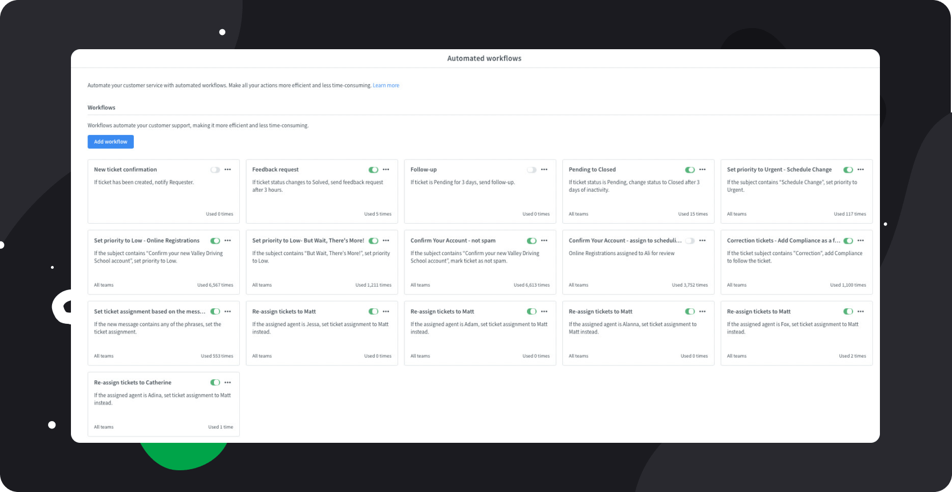Click the Add workflow button

(x=110, y=142)
